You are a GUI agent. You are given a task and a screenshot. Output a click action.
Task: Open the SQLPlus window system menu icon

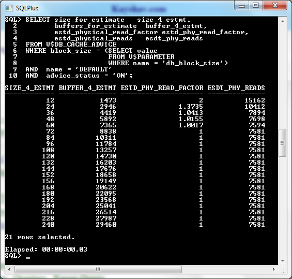click(x=9, y=8)
